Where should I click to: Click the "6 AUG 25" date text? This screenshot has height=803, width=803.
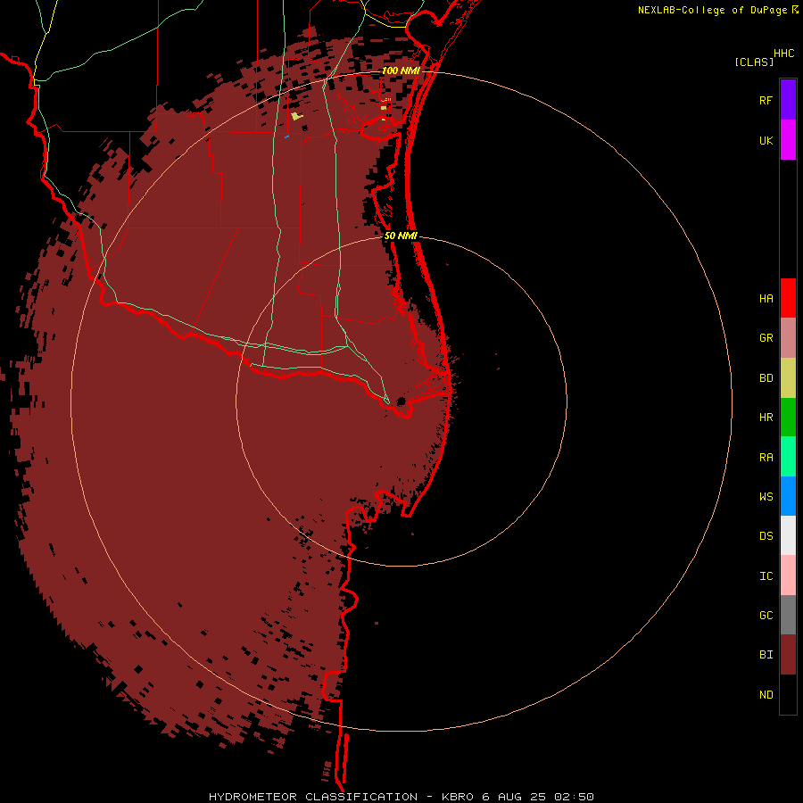pyautogui.click(x=514, y=797)
